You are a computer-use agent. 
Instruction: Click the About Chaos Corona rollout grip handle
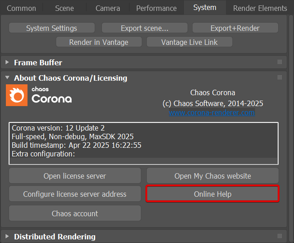280,78
